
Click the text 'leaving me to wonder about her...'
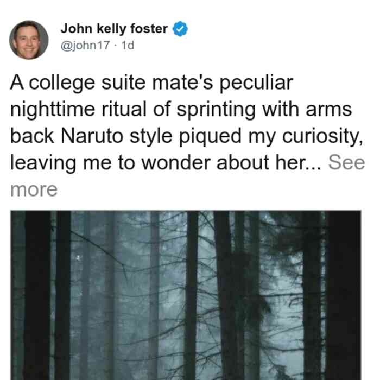click(x=166, y=163)
